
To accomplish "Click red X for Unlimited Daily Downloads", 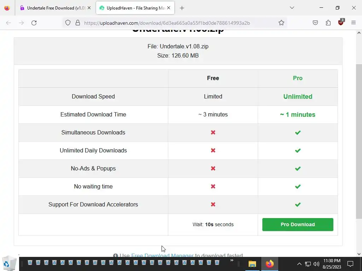I will [x=213, y=150].
